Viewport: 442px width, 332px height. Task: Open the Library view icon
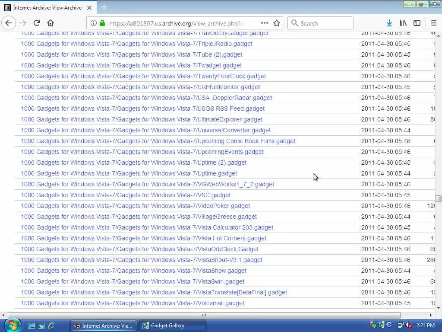click(x=403, y=23)
